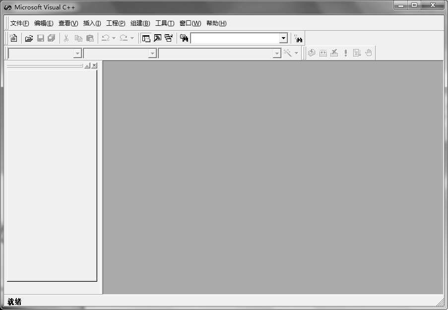Click the 就绪 status bar text
Viewport: 448px width, 310px height.
14,302
